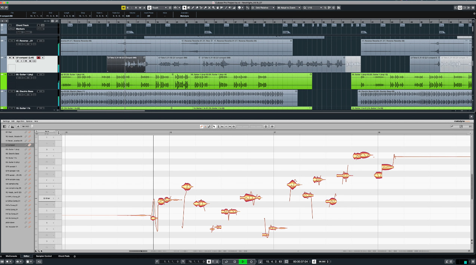Select the Markers track

(x=21, y=29)
